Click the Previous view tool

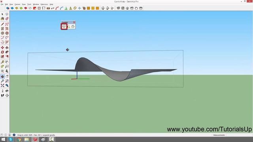pyautogui.click(x=7, y=86)
